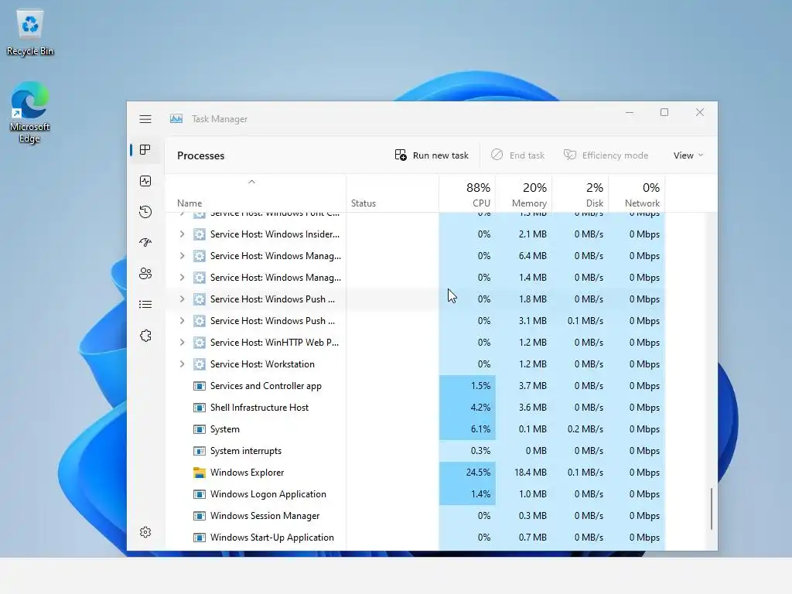Expand the 6.4 MB Service Host: Windows Manag... row
792x594 pixels.
pos(182,256)
